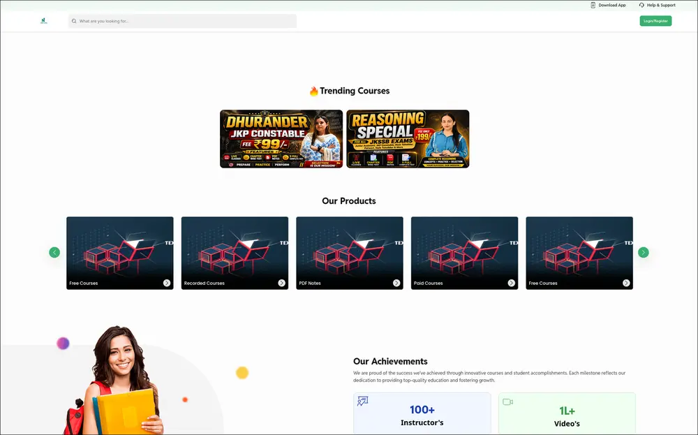Image resolution: width=698 pixels, height=435 pixels.
Task: Open the PDF Notes product card
Action: tap(350, 253)
